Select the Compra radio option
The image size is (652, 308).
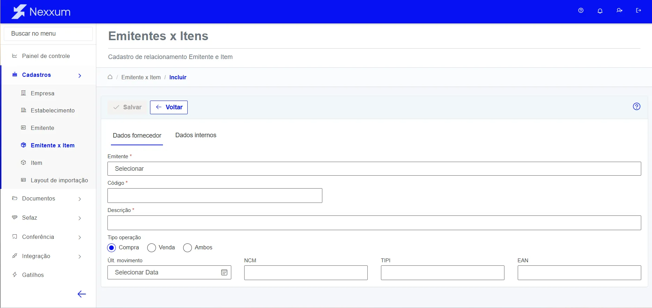(112, 248)
